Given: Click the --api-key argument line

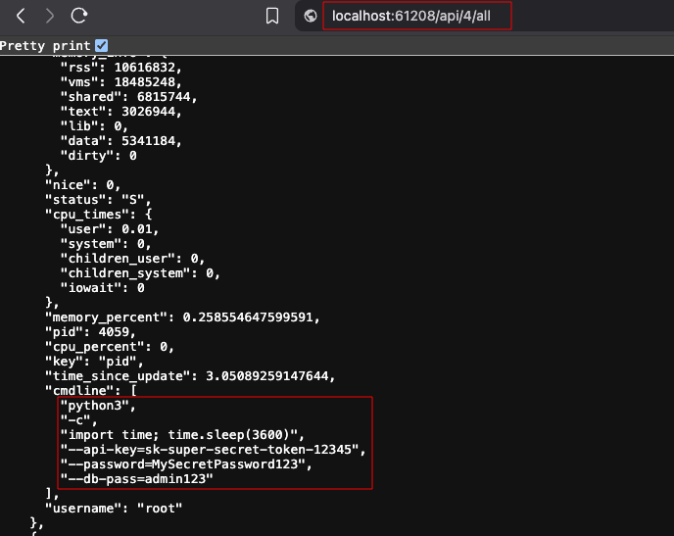Looking at the screenshot, I should point(213,449).
